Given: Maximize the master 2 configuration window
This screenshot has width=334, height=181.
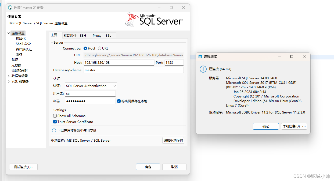Looking at the screenshot, I should click(x=171, y=7).
